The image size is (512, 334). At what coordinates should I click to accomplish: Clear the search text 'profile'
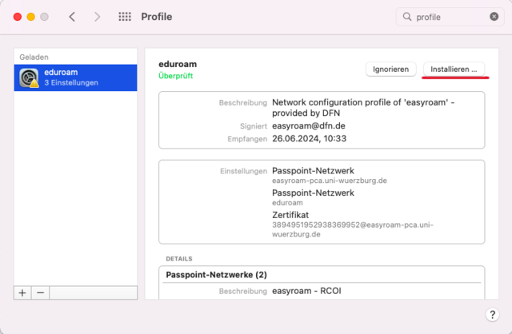pyautogui.click(x=494, y=16)
